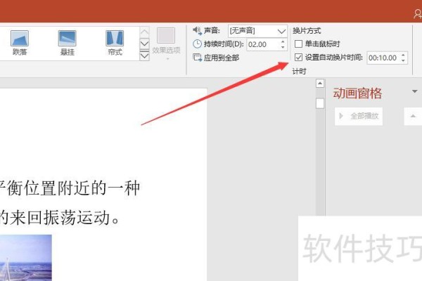
Task: Increase auto advance time with up stepper
Action: tap(403, 55)
